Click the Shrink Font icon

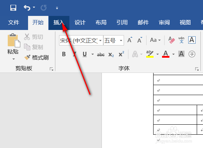140,40
